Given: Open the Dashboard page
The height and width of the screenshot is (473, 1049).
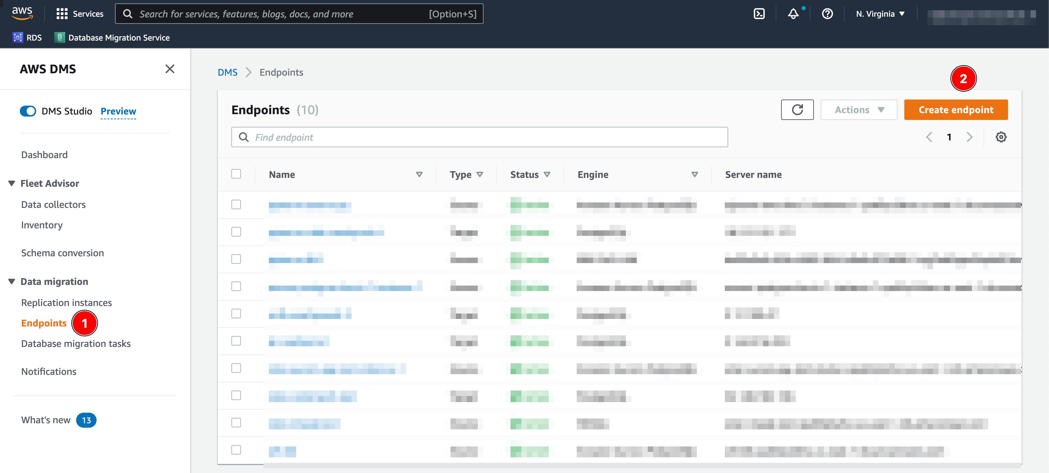Looking at the screenshot, I should (44, 155).
